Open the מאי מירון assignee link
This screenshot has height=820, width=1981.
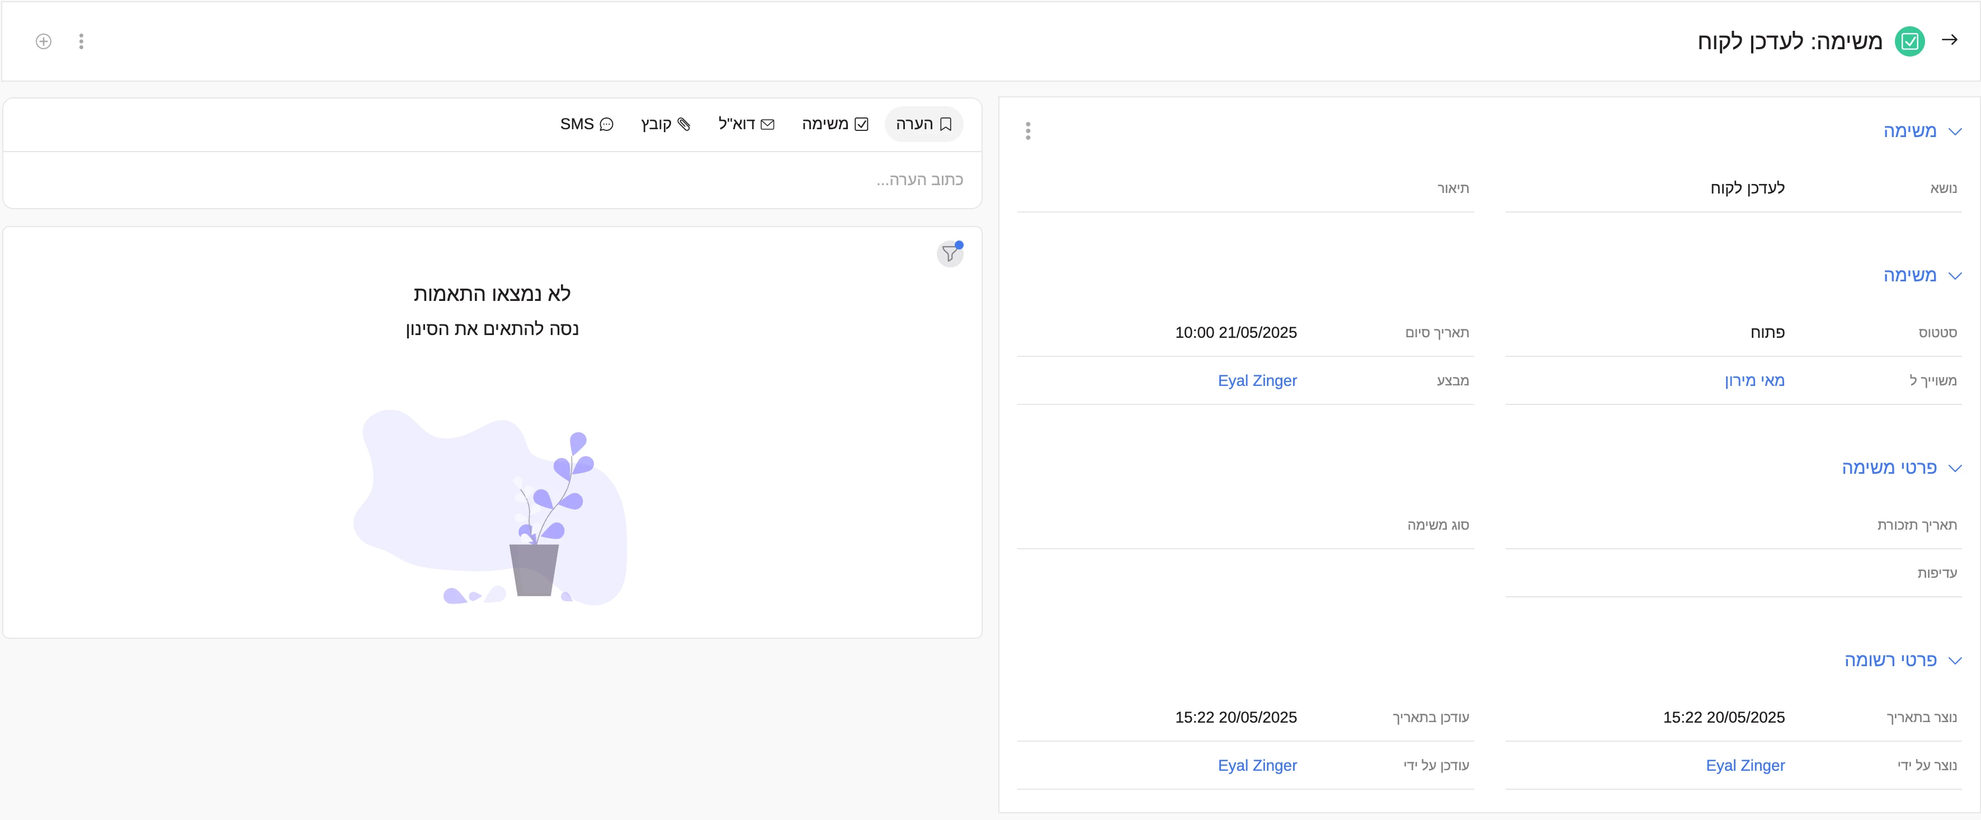click(1753, 381)
